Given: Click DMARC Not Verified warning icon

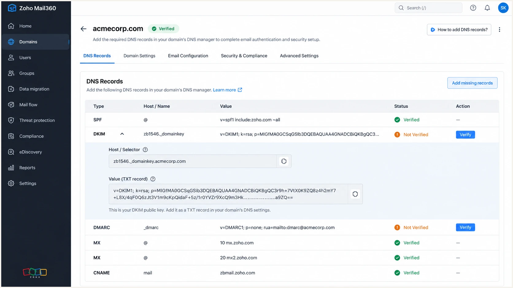Looking at the screenshot, I should point(397,227).
